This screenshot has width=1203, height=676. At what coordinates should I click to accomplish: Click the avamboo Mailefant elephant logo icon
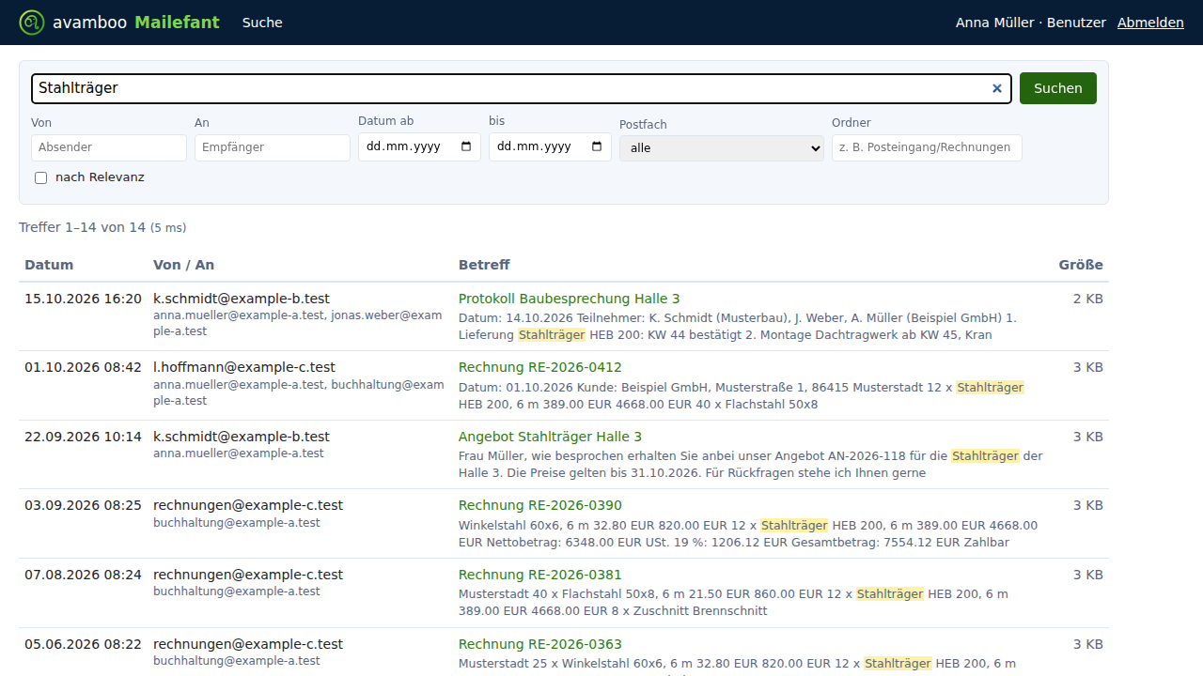[32, 23]
